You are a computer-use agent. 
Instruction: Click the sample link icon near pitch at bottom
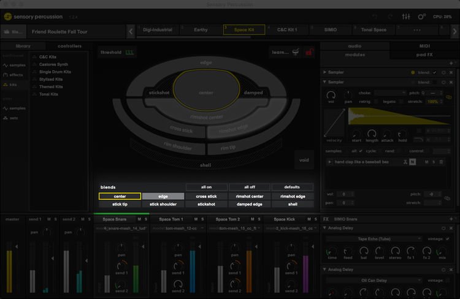point(447,199)
